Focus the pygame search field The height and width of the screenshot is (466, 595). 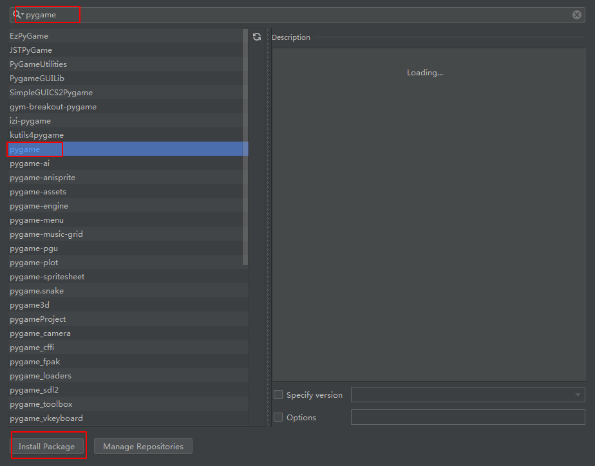pyautogui.click(x=297, y=15)
